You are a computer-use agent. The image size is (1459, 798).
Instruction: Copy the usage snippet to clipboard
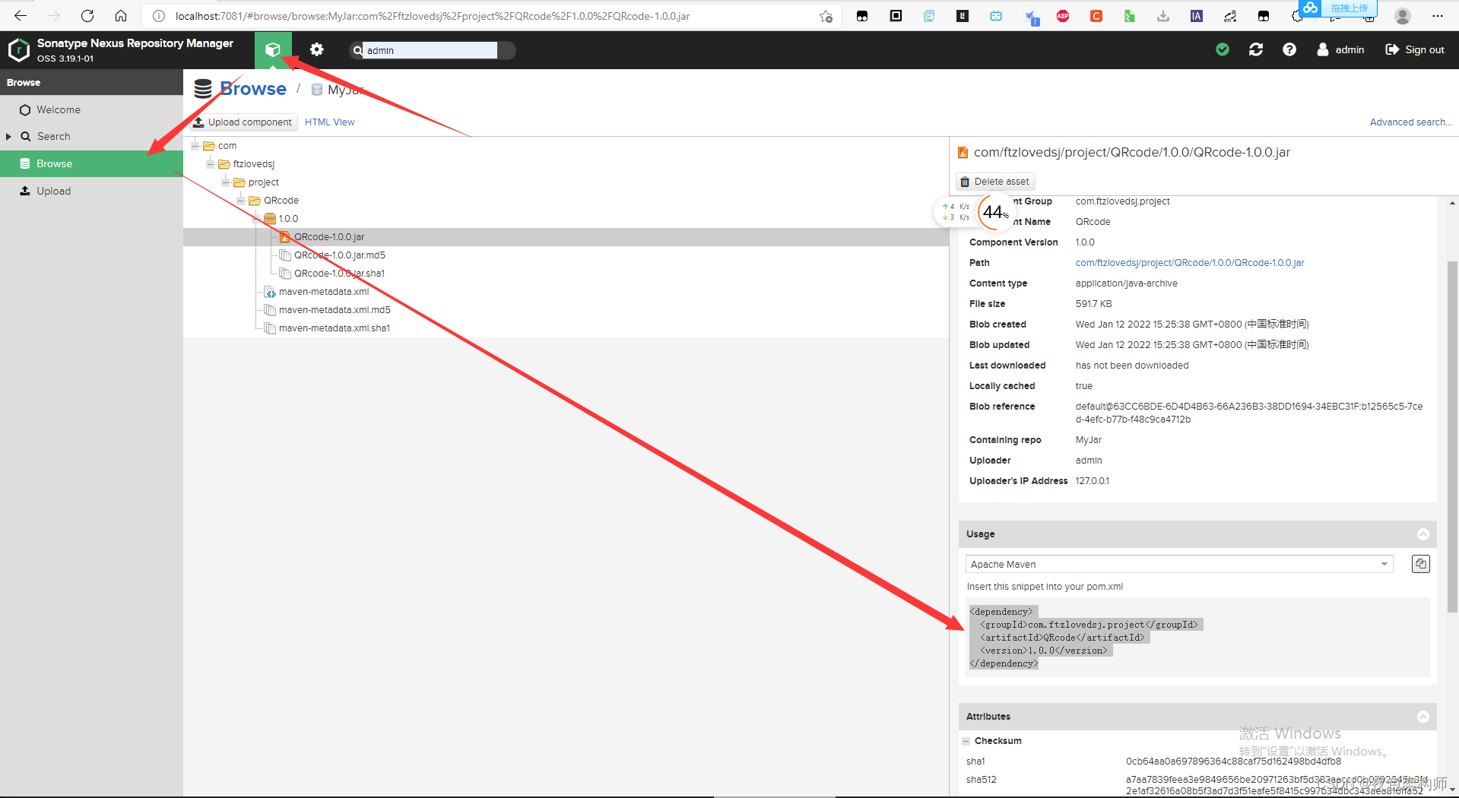(x=1421, y=564)
